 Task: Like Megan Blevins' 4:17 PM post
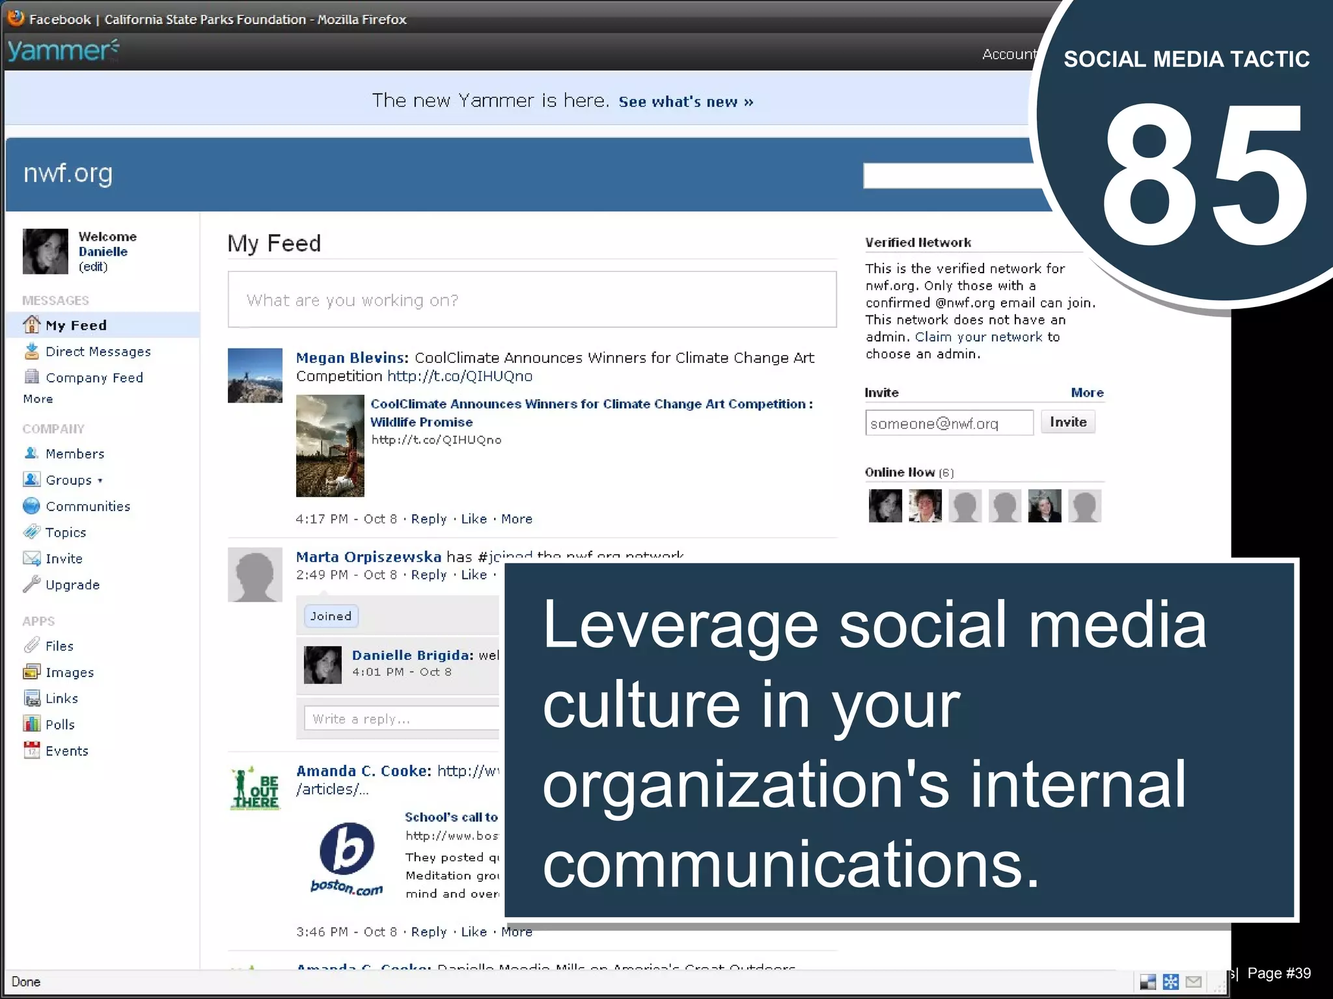pos(474,518)
